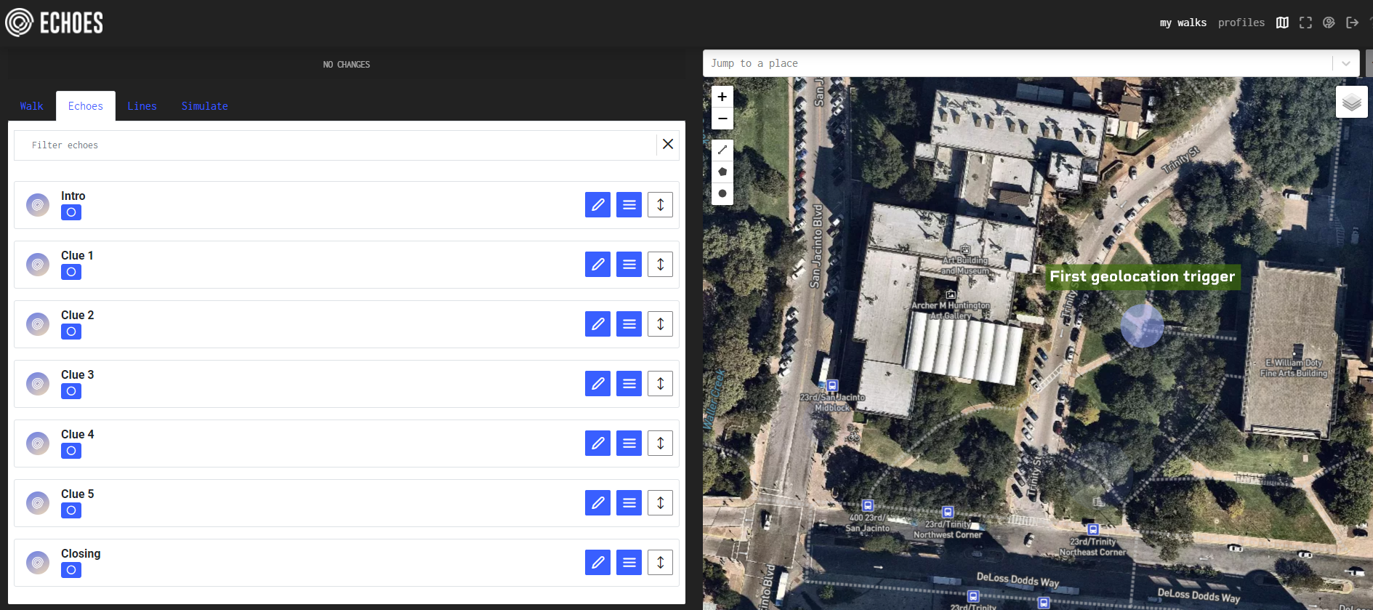
Task: Switch to the Lines tab
Action: 142,106
